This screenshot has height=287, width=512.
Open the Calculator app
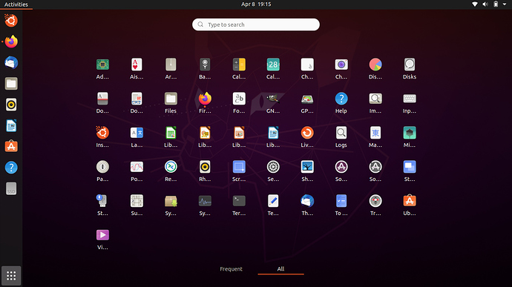[239, 65]
